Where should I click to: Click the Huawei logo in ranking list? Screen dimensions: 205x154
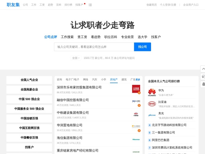152,92
